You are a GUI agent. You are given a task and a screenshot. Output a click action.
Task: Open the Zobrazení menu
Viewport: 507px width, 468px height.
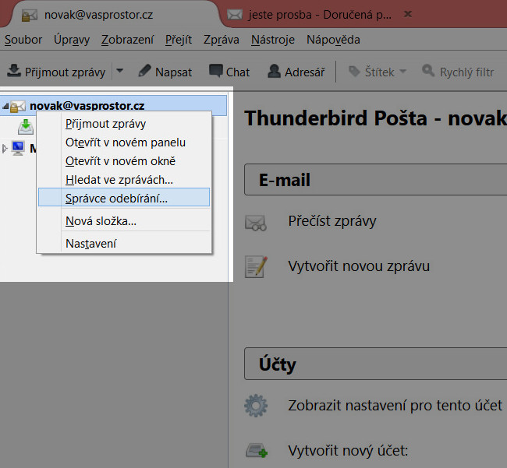[x=127, y=40]
